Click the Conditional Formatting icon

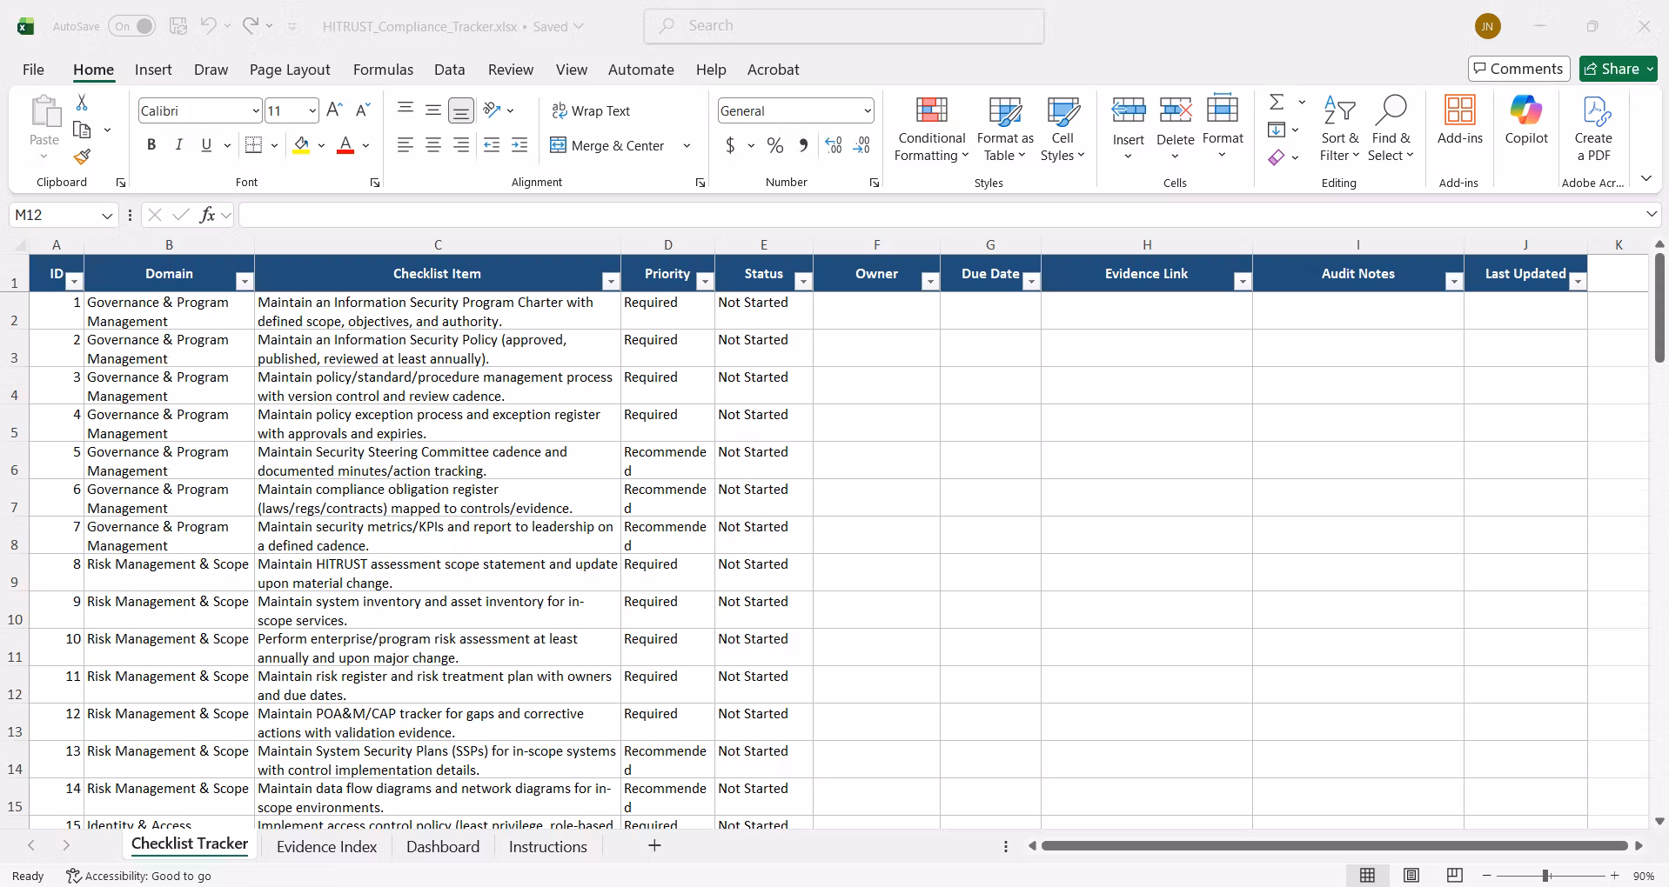(x=931, y=110)
